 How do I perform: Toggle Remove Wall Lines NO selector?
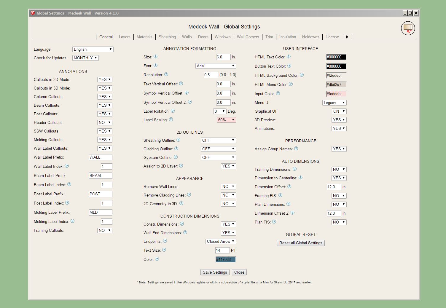(228, 186)
